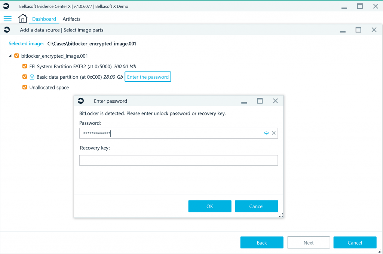The image size is (383, 254).
Task: Click the Back button
Action: [x=262, y=242]
